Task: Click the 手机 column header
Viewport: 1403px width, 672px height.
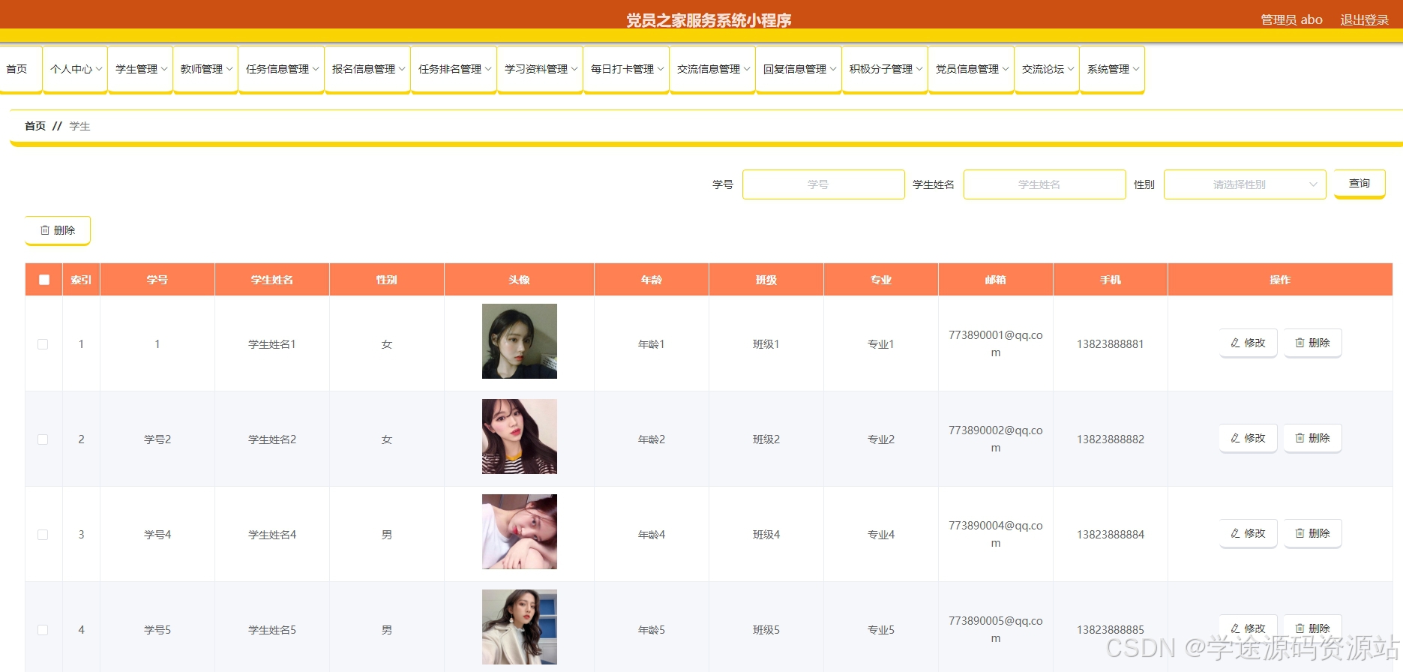Action: (1111, 280)
